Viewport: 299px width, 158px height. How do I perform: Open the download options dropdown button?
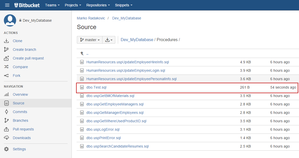109,40
